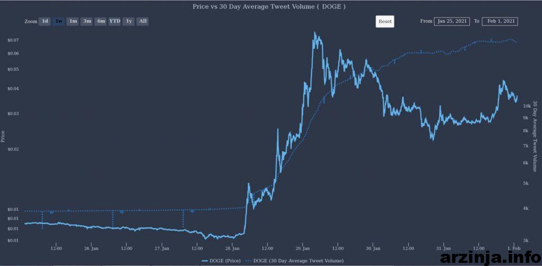Toggle DOGE 30 Day Average Tweet Volume legend
Image resolution: width=542 pixels, height=266 pixels.
[x=294, y=261]
